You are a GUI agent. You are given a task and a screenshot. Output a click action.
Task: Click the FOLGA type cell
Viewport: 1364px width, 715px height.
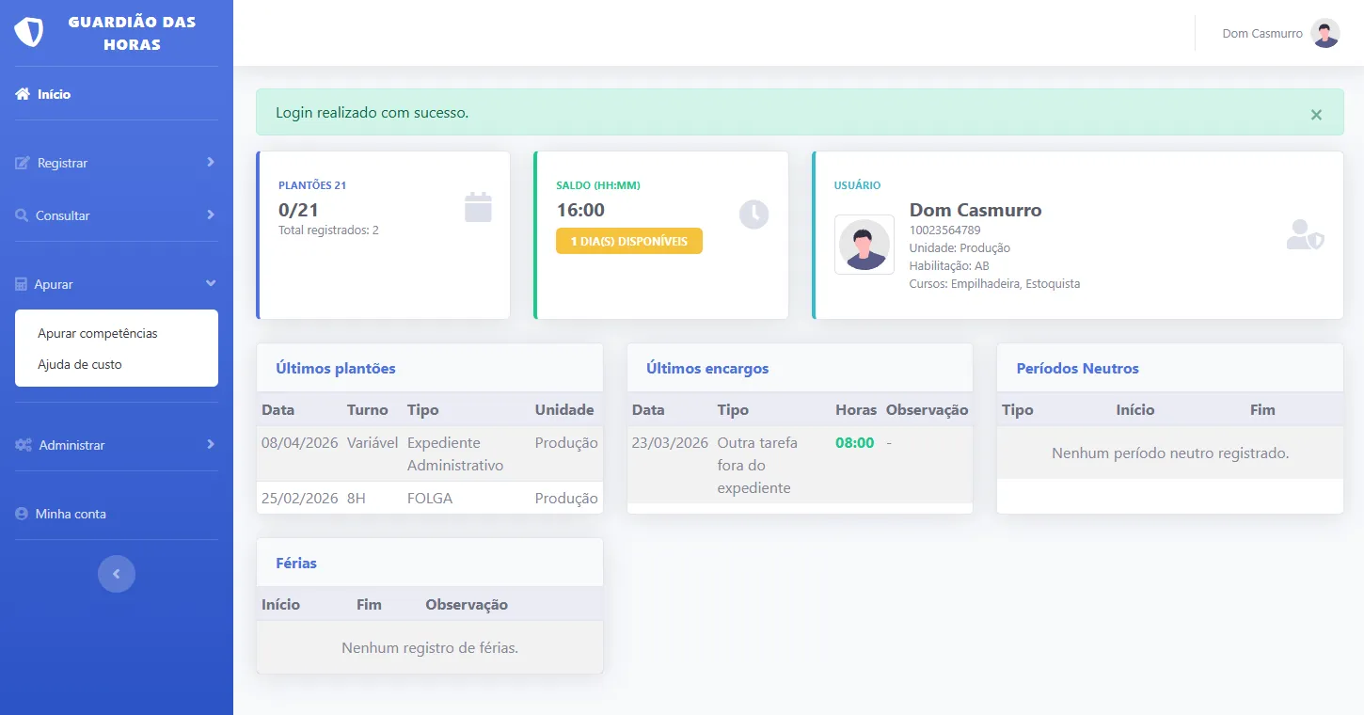point(430,499)
